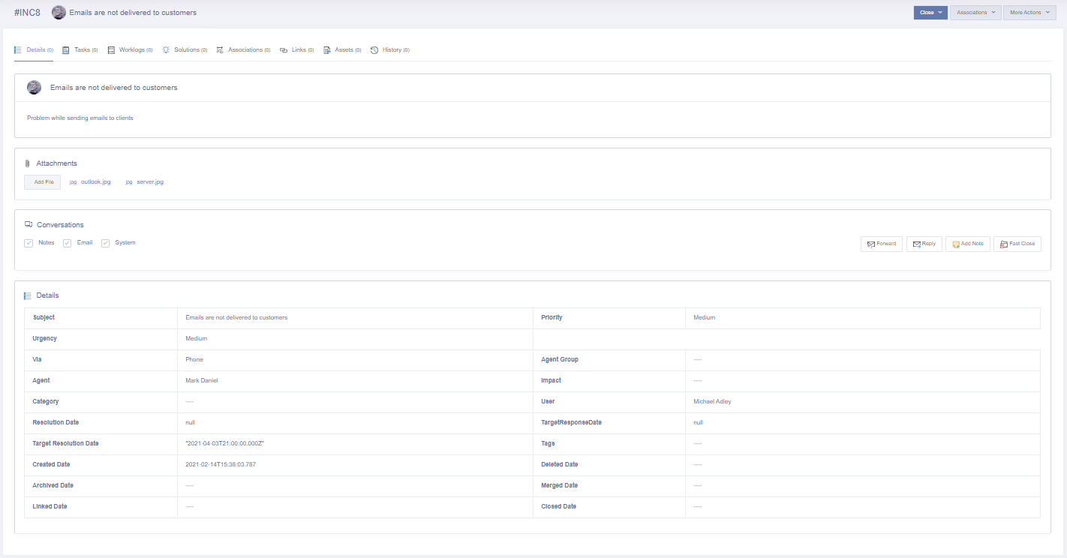The height and width of the screenshot is (558, 1067).
Task: Uncheck the Email conversation filter
Action: click(67, 243)
